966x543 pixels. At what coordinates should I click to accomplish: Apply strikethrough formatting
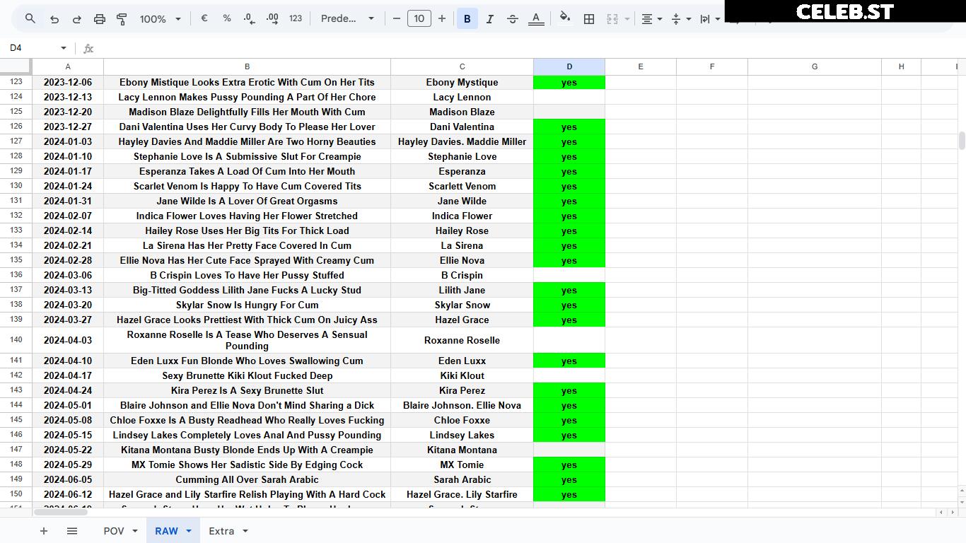click(513, 19)
